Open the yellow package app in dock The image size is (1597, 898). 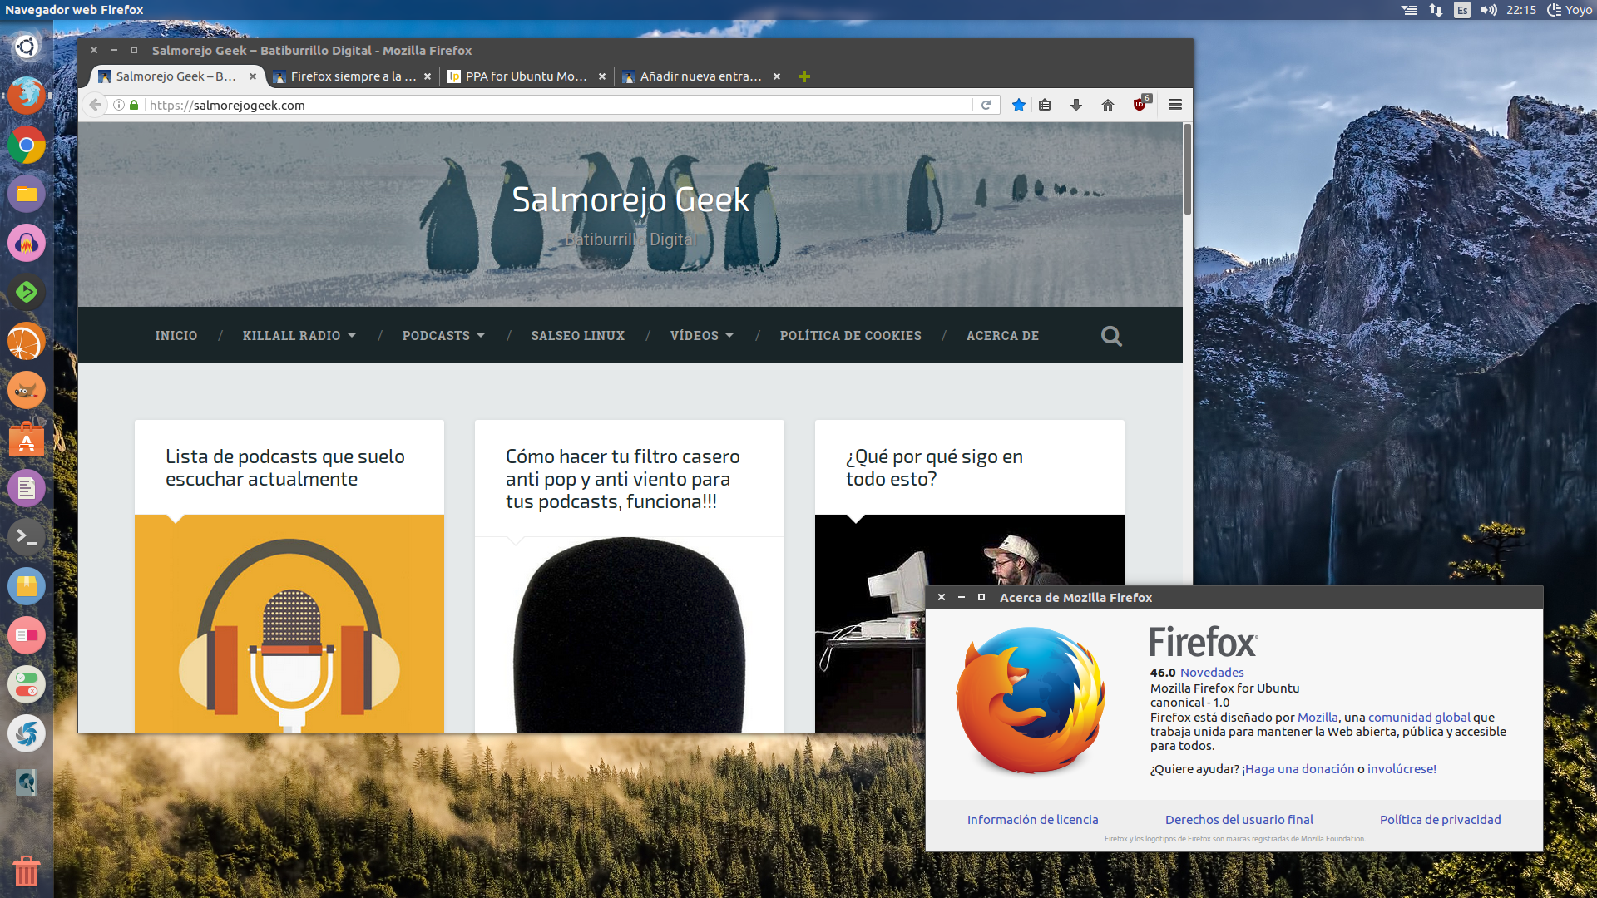tap(27, 586)
